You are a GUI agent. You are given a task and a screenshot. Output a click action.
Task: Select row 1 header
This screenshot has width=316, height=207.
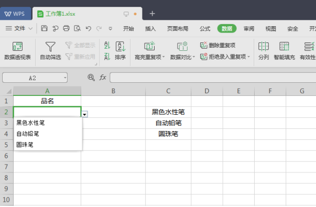pyautogui.click(x=6, y=101)
